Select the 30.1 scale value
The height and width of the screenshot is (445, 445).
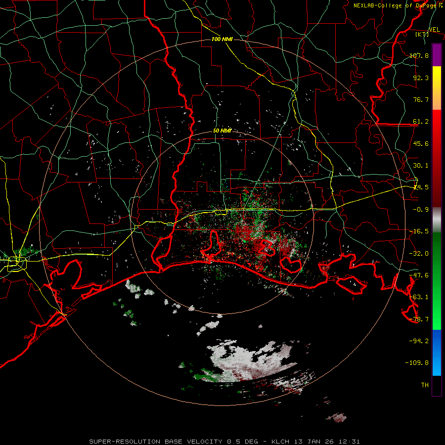pos(421,165)
